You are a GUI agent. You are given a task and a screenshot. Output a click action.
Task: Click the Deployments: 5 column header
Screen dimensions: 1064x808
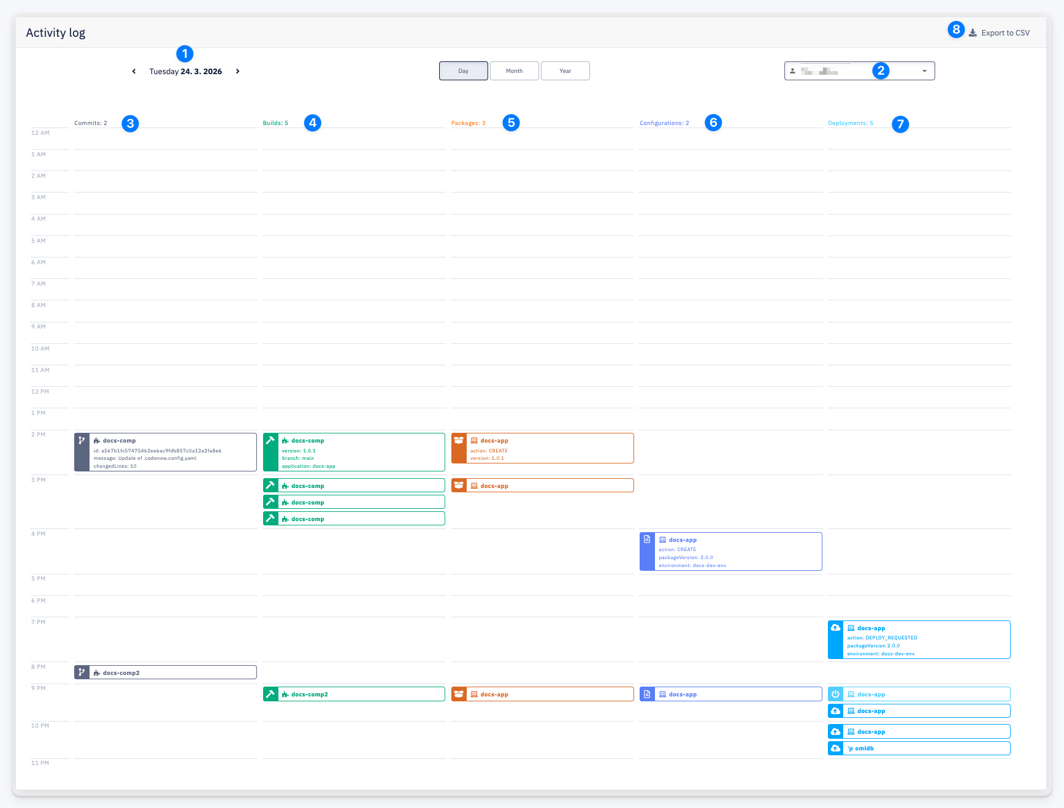(x=851, y=123)
